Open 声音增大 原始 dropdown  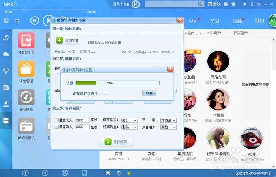point(168,127)
